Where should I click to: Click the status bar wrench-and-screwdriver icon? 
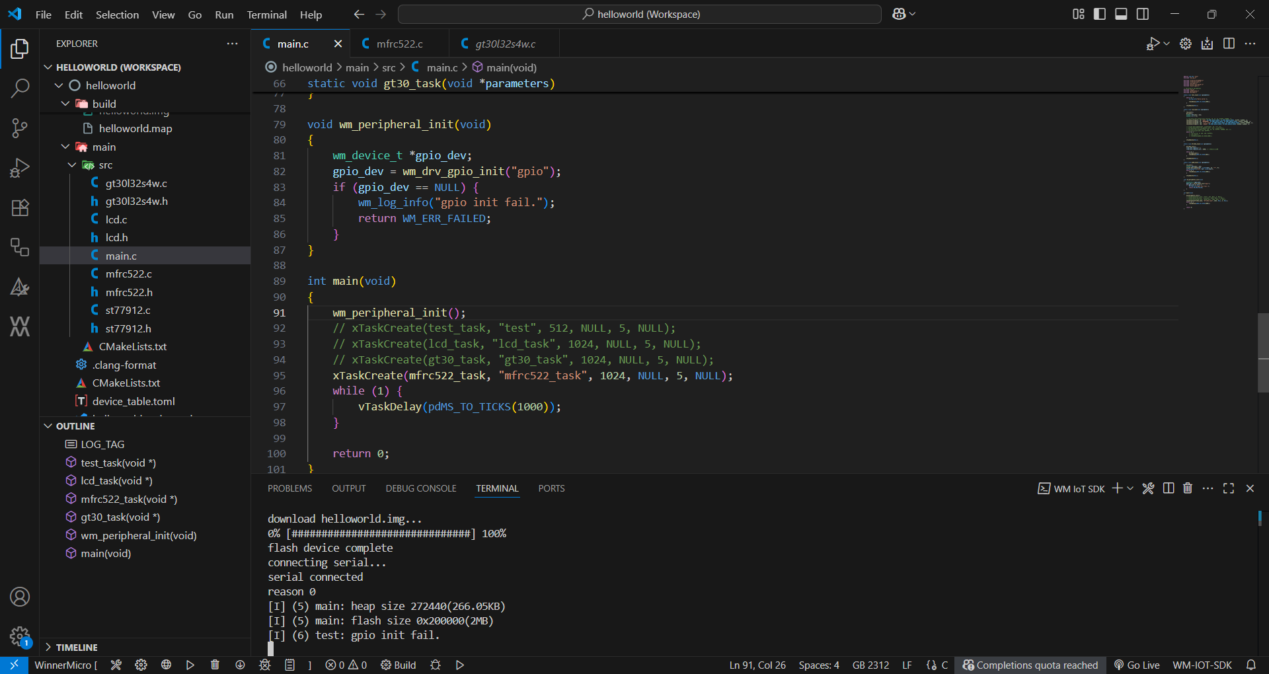click(116, 665)
